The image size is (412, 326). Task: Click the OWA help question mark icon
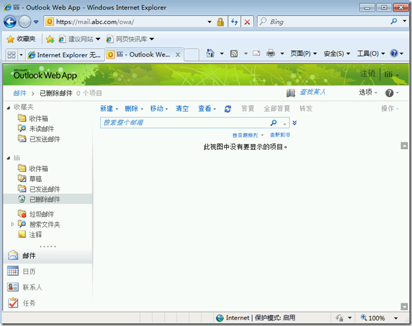[x=389, y=93]
